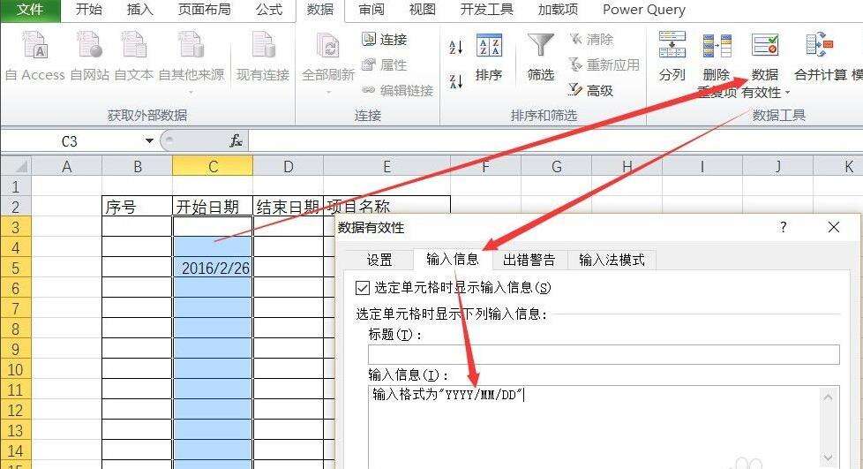This screenshot has width=863, height=469.
Task: Click the 开始日期 header cell
Action: pos(213,206)
